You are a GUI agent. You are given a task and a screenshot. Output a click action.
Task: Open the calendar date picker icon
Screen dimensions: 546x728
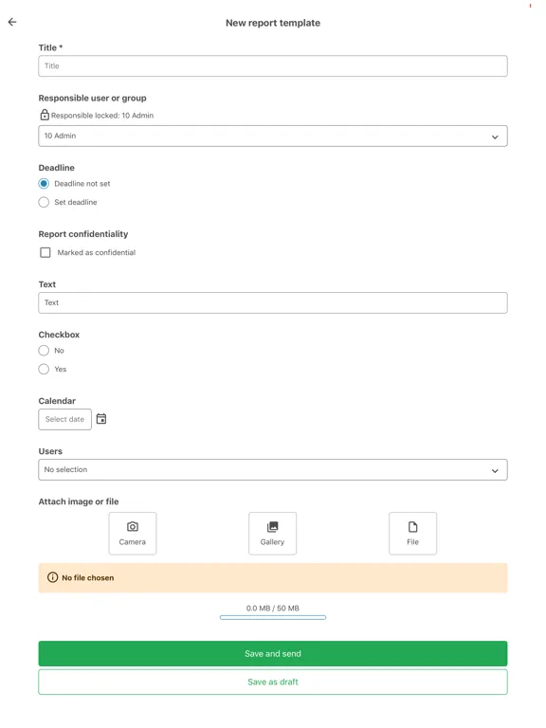tap(101, 419)
